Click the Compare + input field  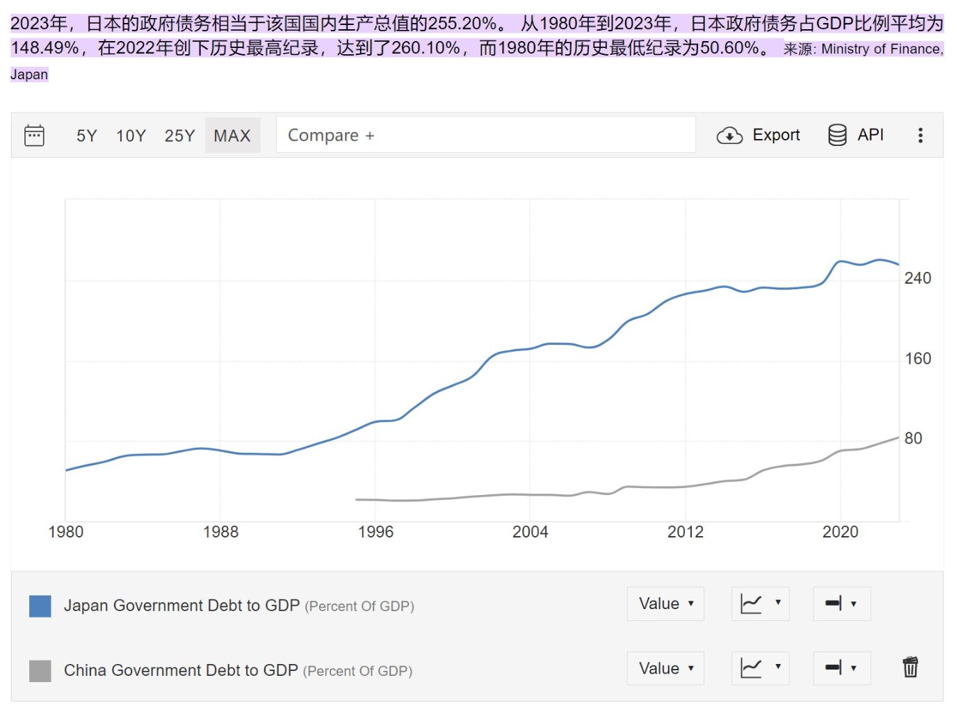485,135
